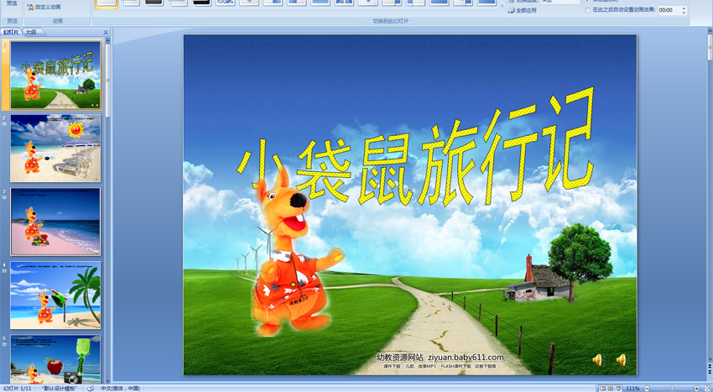713x392 pixels.
Task: Close the slide thumbnail panel
Action: [x=106, y=33]
